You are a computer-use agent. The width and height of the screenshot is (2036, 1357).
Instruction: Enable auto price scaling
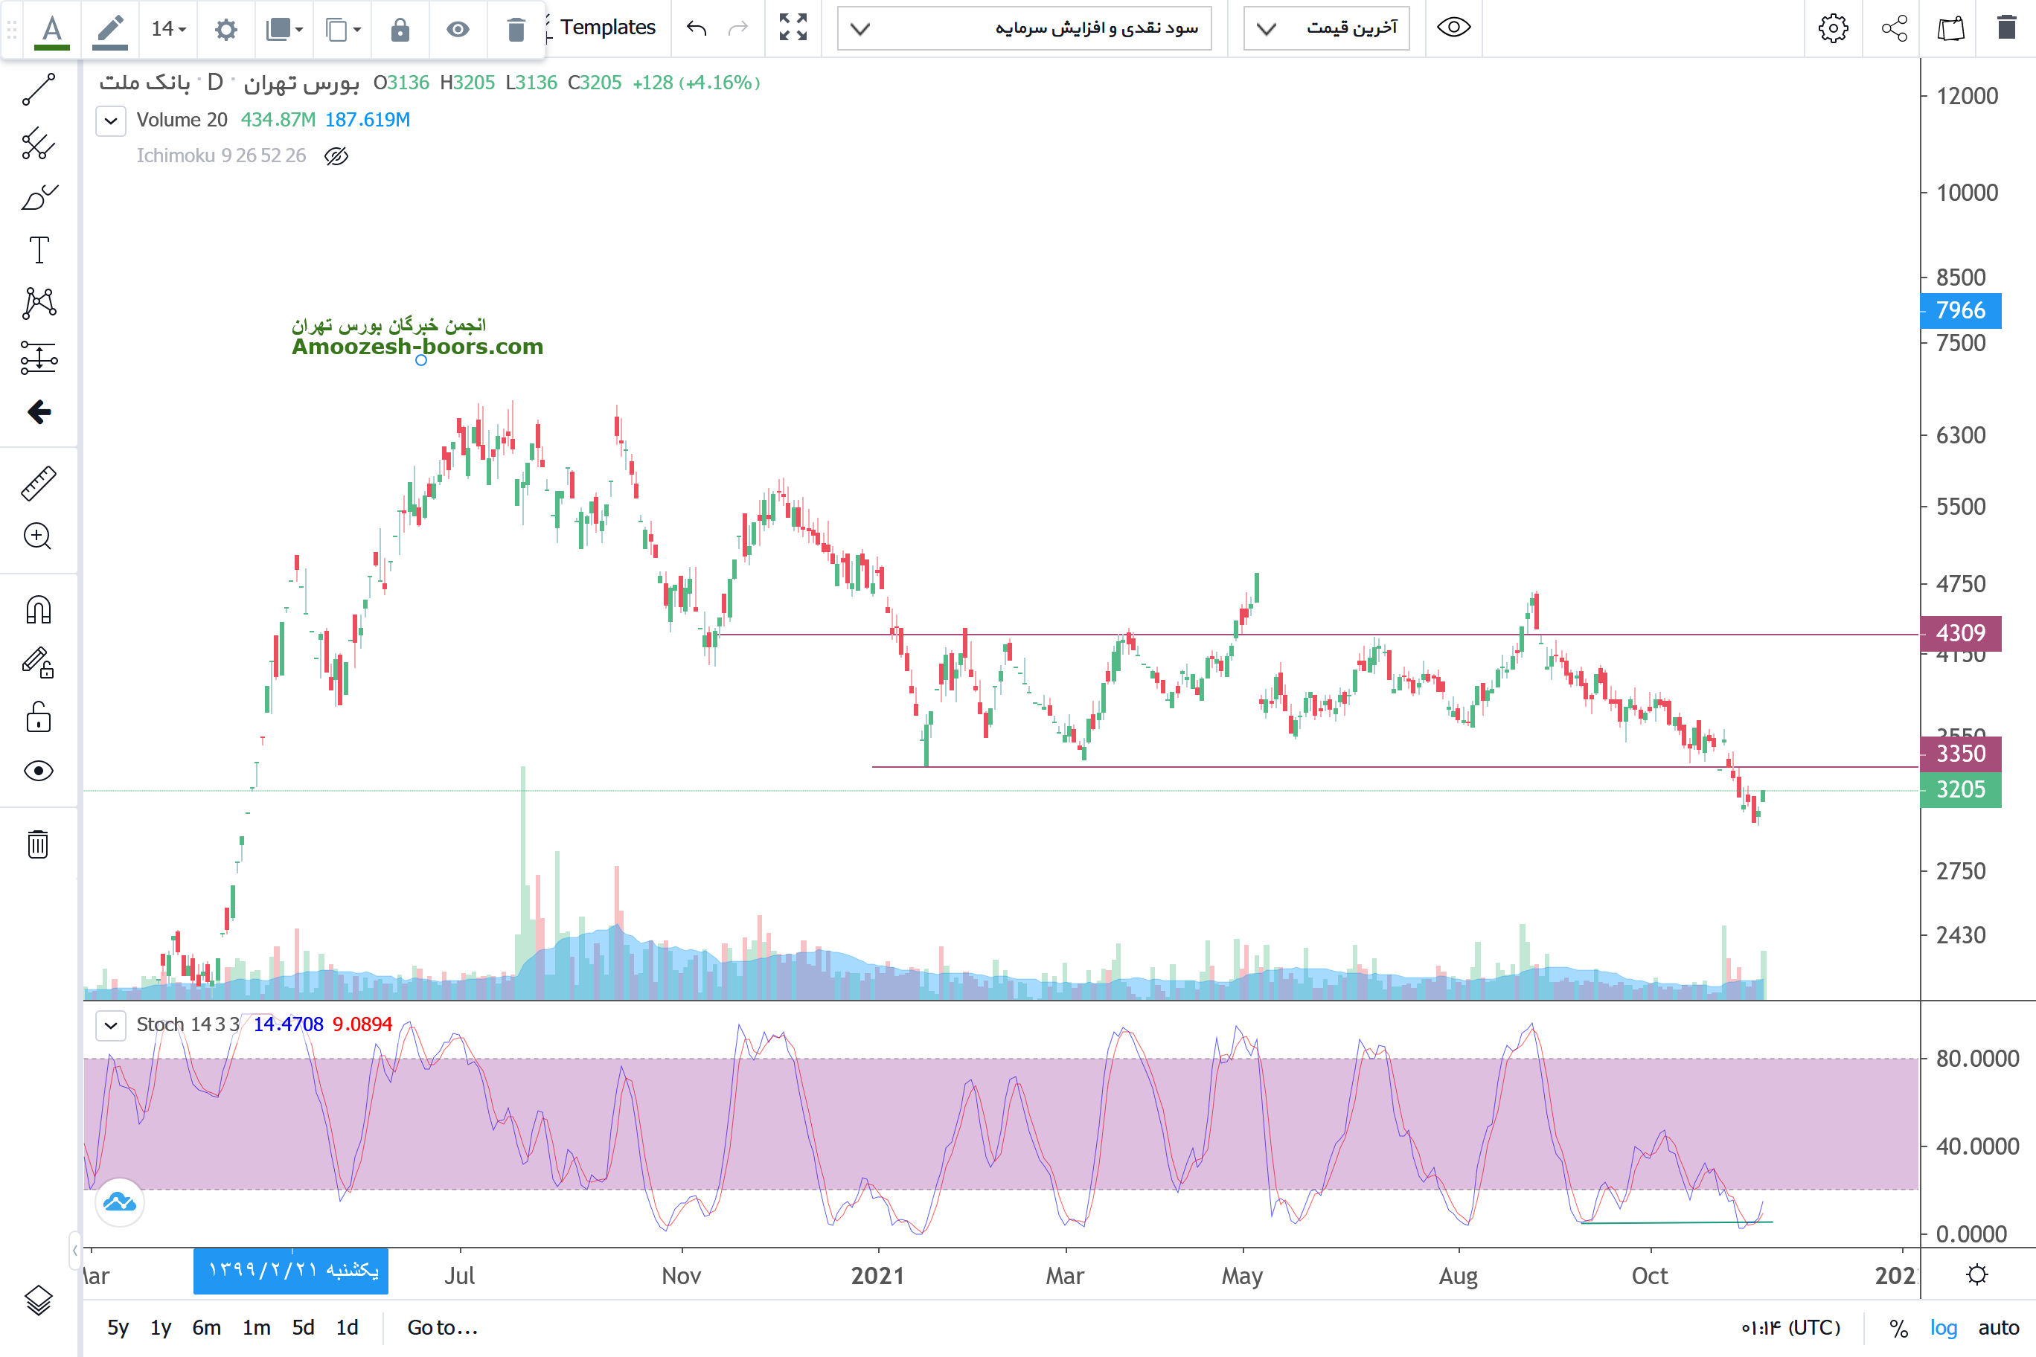(1998, 1327)
